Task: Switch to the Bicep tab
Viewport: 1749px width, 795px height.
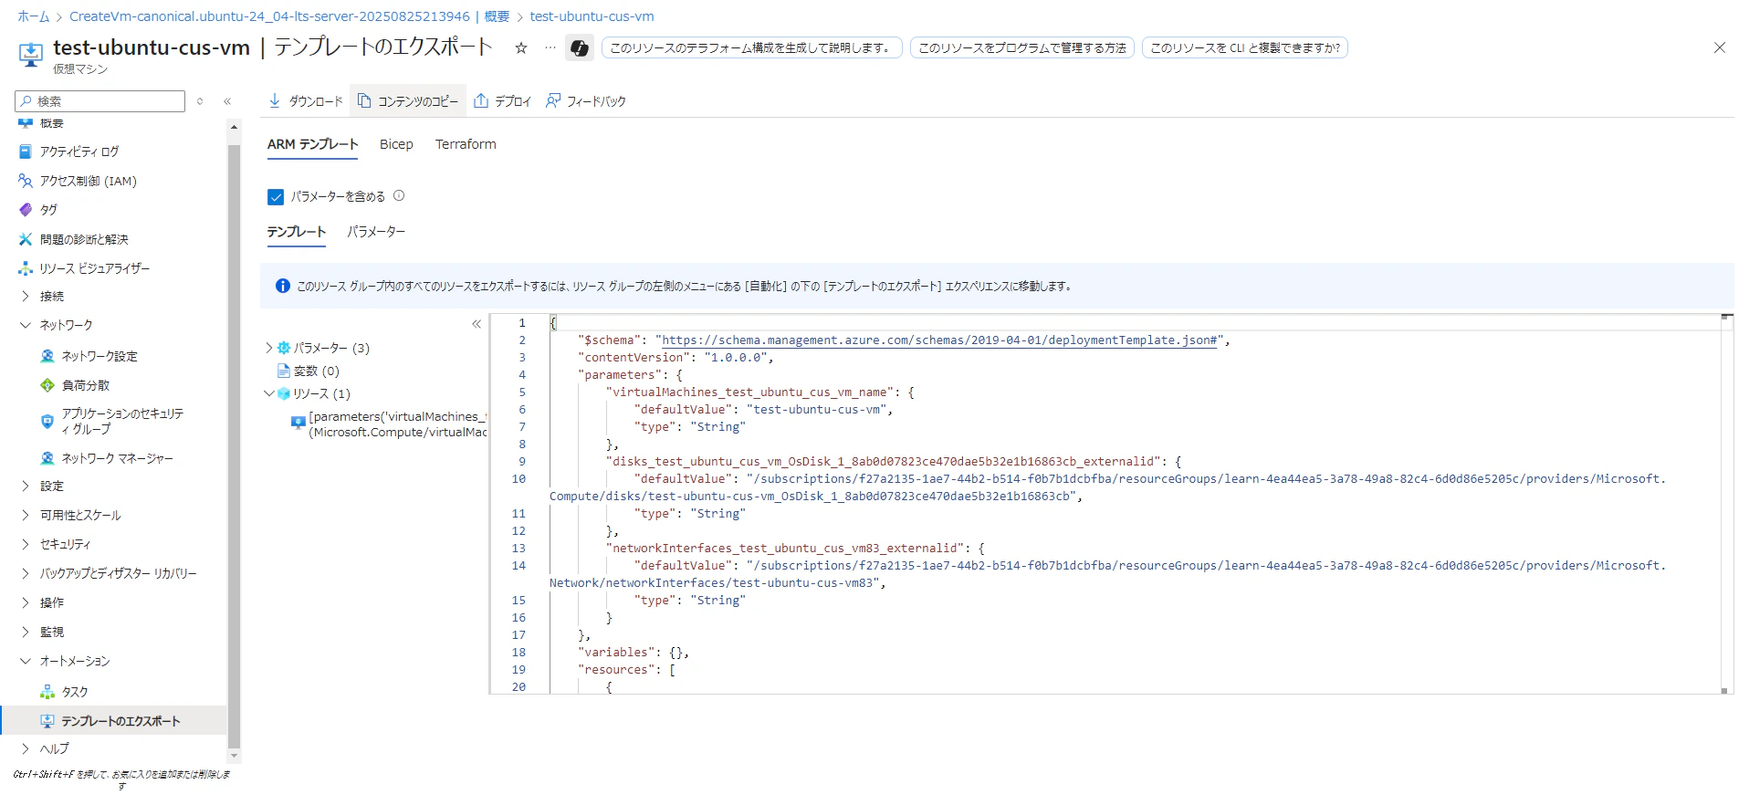Action: [396, 144]
